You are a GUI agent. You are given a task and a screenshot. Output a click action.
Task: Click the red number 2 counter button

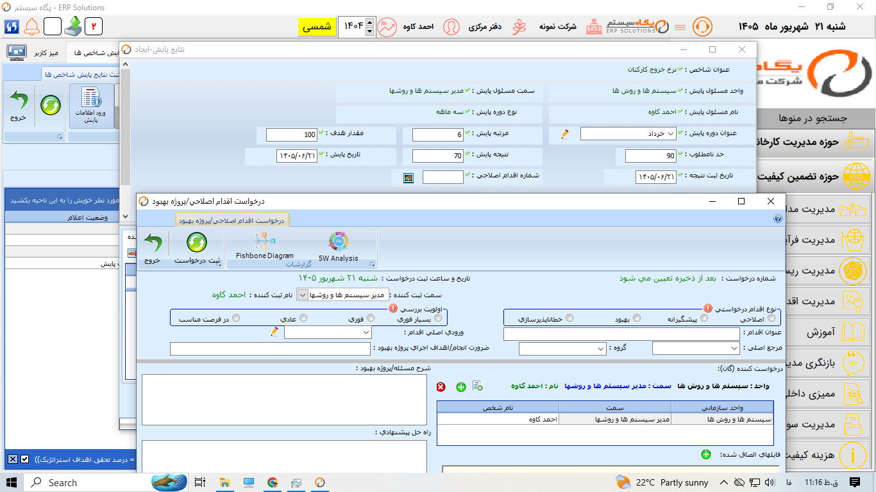94,26
